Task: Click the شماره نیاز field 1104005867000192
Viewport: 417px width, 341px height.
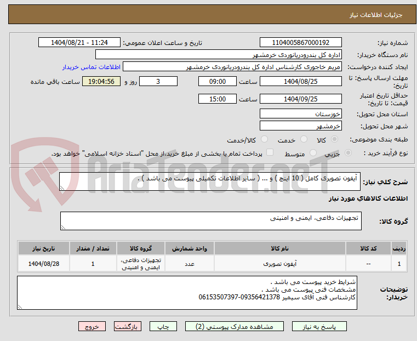Action: 300,43
